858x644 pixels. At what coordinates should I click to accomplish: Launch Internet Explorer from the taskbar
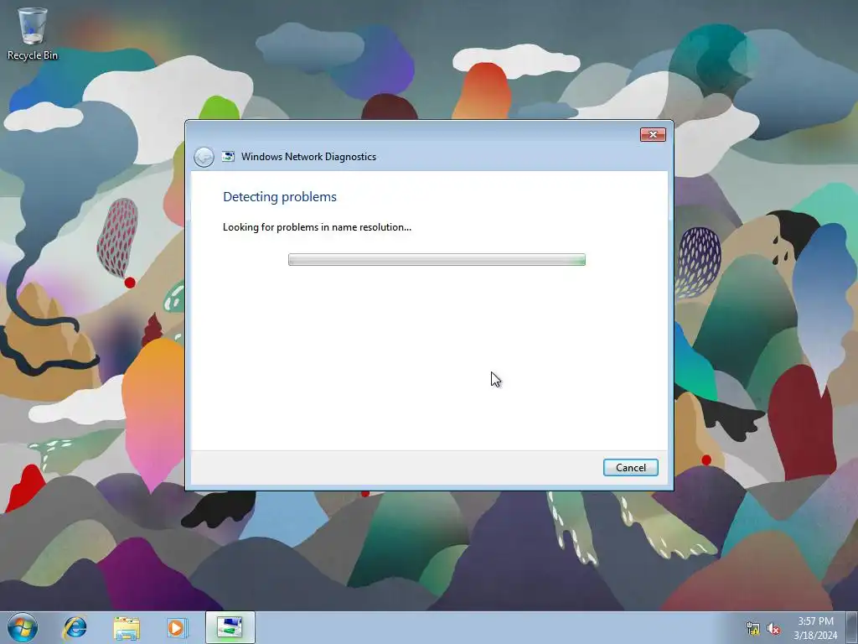[x=75, y=627]
